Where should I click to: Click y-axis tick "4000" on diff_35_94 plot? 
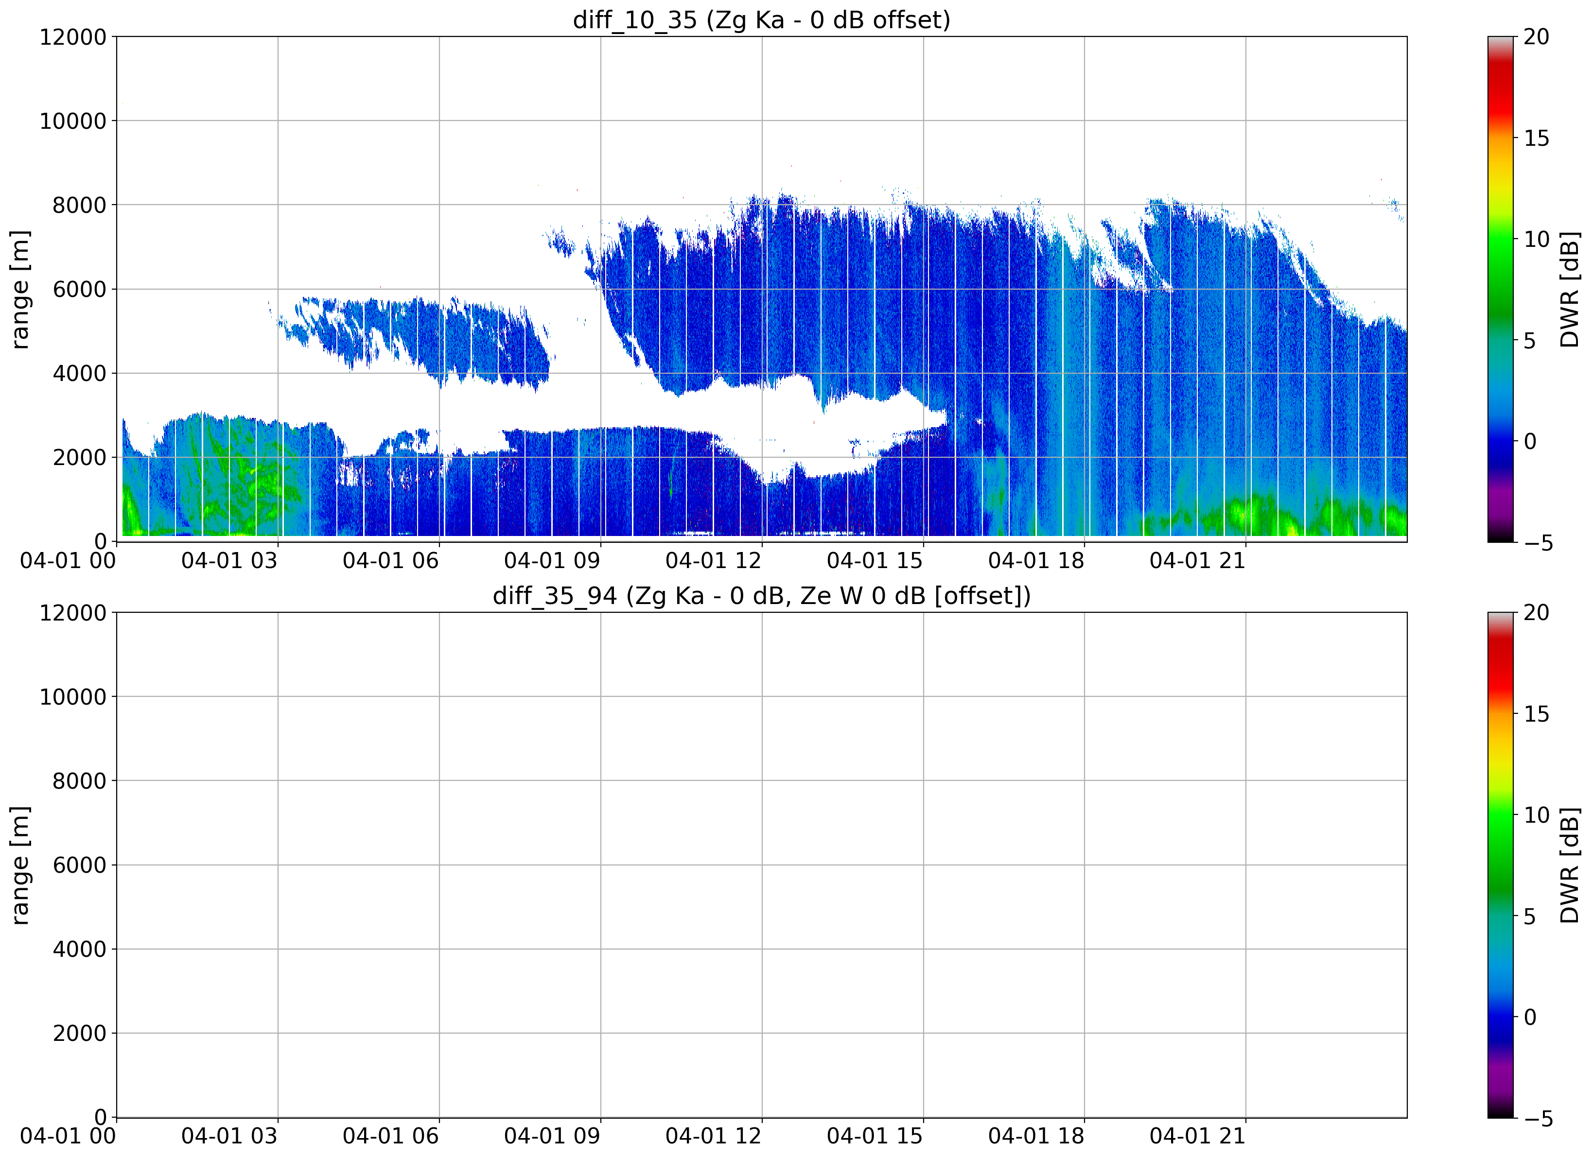(x=79, y=949)
